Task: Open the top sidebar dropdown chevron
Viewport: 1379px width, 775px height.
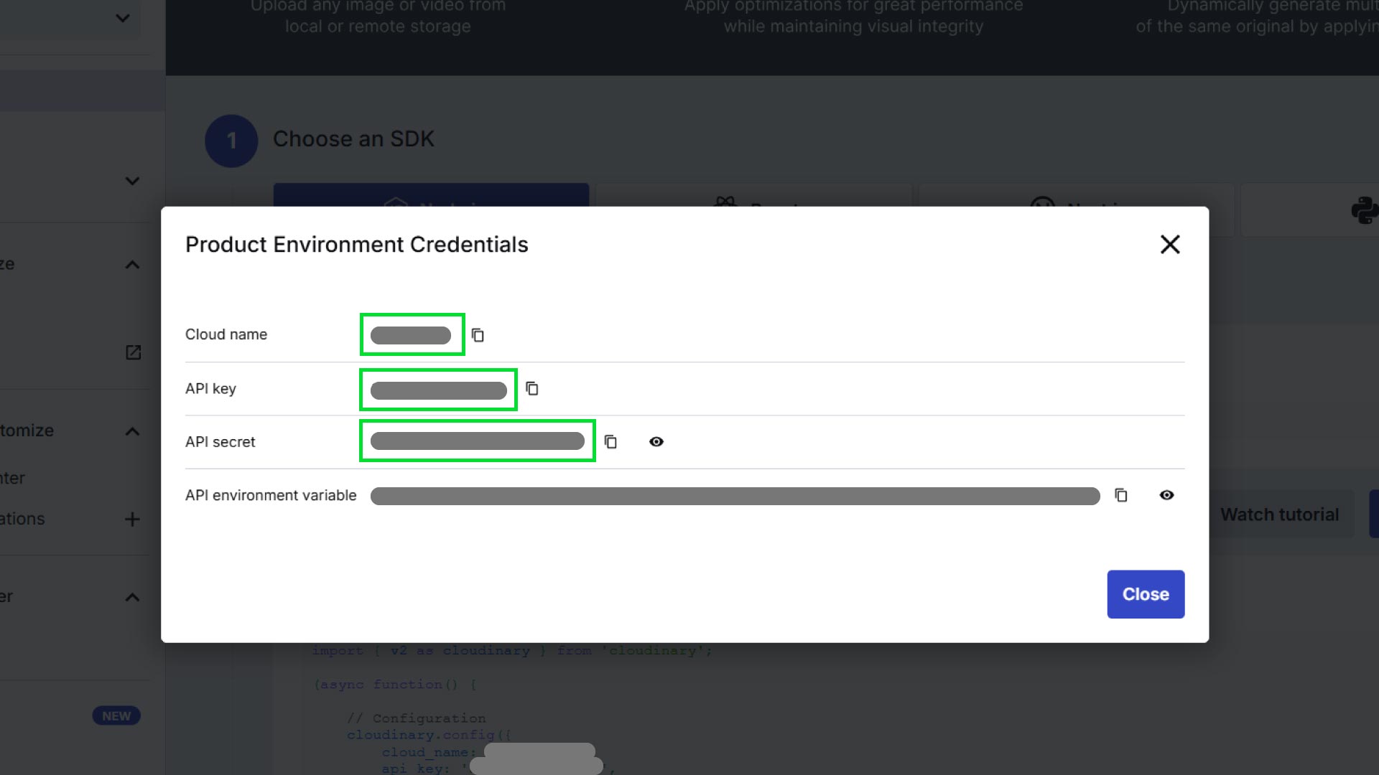Action: 123,18
